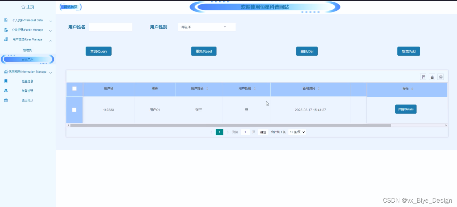Open the table column filter icon

pos(423,77)
